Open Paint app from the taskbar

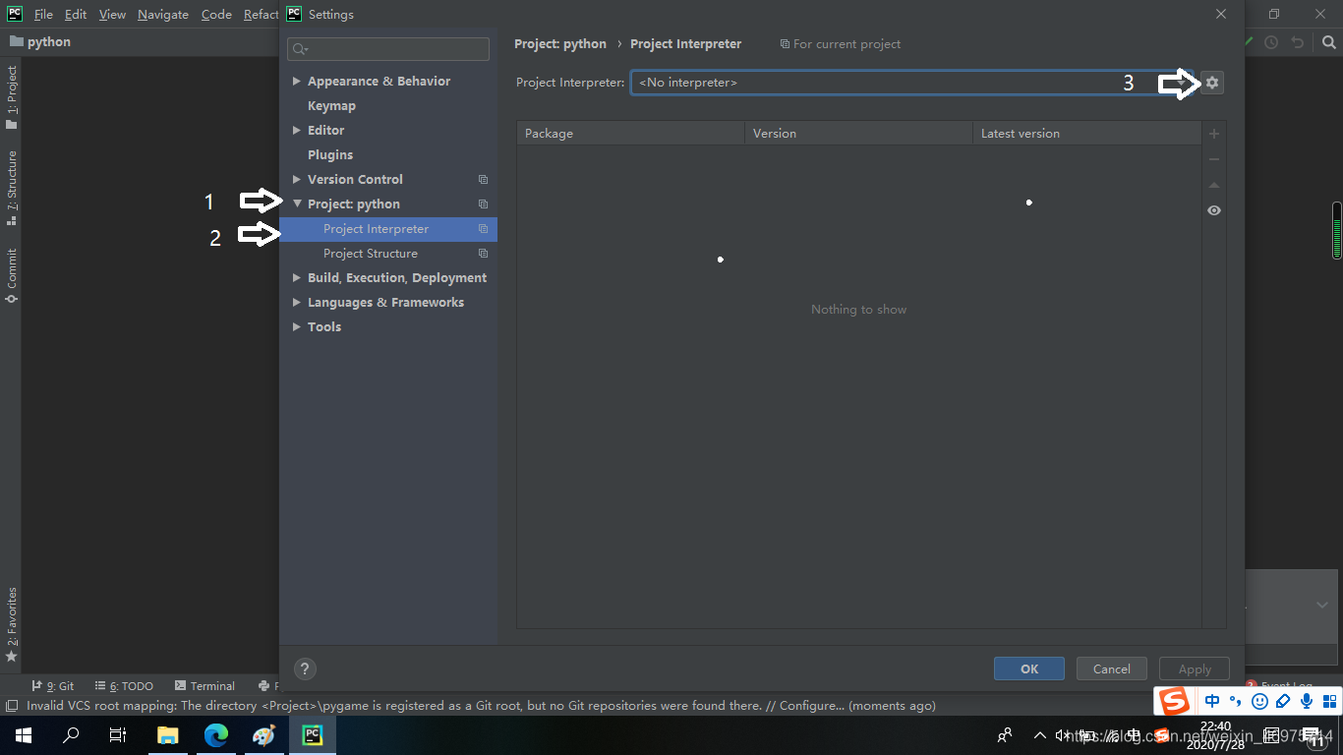click(264, 735)
